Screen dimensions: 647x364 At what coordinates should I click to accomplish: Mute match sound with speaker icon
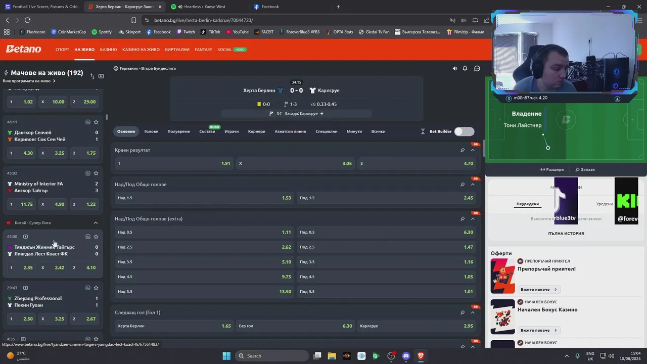pyautogui.click(x=454, y=68)
